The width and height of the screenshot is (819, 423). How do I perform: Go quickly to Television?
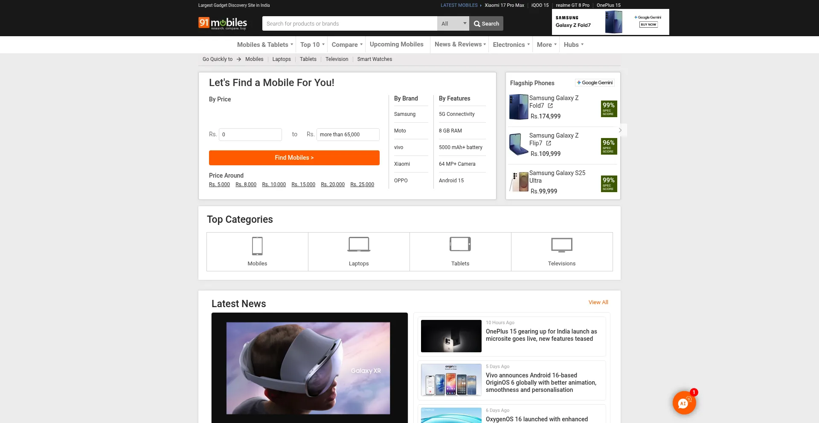click(337, 59)
